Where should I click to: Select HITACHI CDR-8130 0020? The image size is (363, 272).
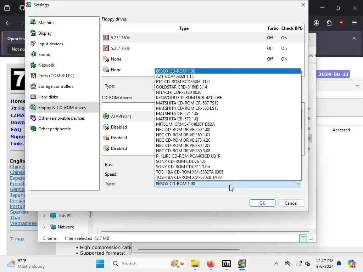tap(228, 92)
